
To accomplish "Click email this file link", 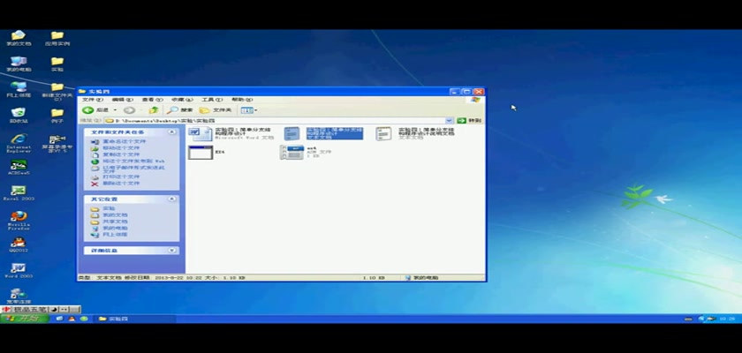I will [x=134, y=169].
